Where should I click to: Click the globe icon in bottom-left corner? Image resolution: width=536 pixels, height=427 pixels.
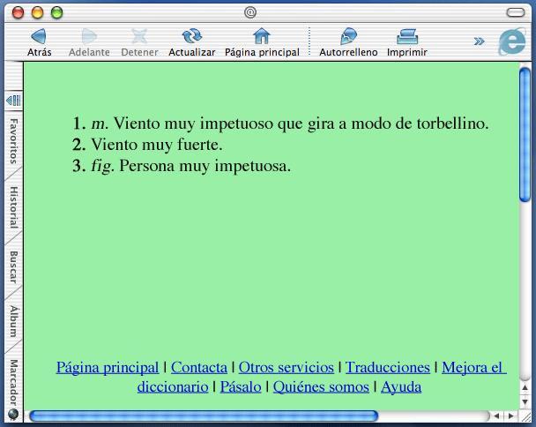[x=13, y=414]
